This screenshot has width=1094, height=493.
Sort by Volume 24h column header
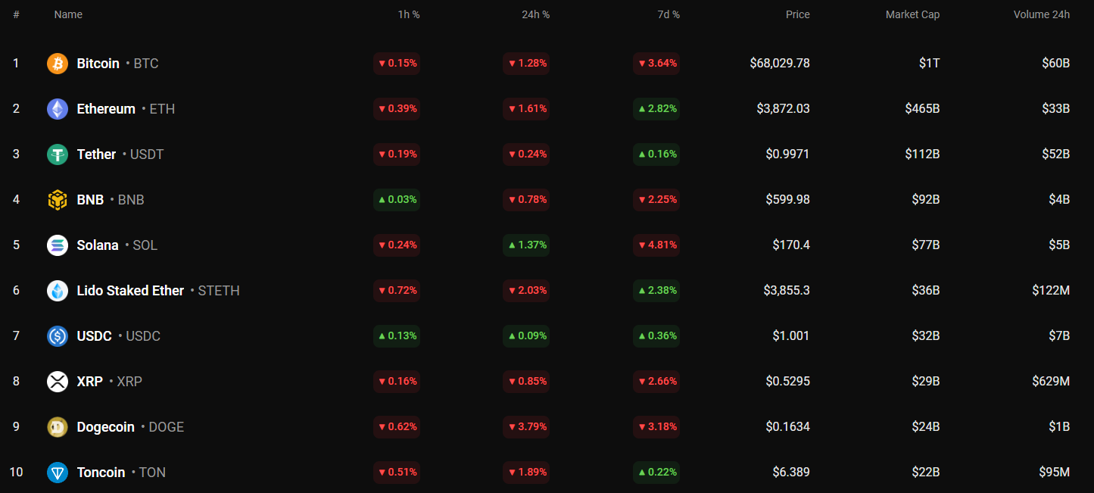[1041, 14]
